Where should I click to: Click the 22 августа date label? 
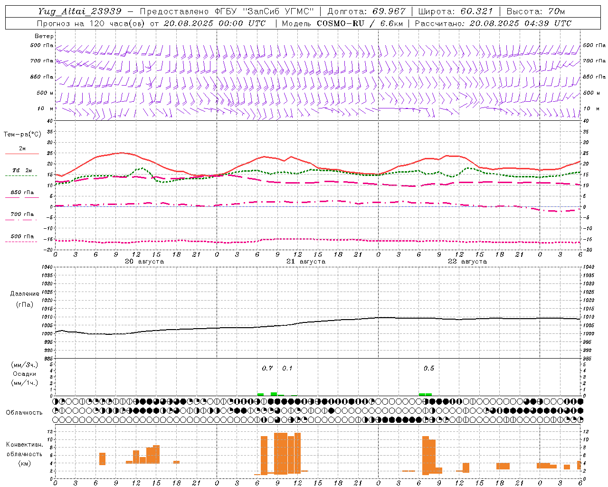coord(467,262)
